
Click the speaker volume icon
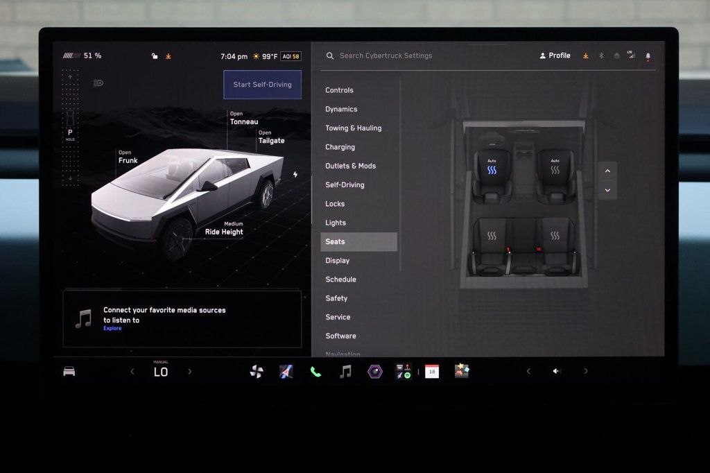pyautogui.click(x=557, y=371)
